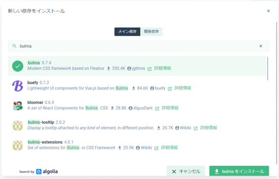279x179 pixels.
Task: Click author name jgthms
Action: tap(138, 68)
